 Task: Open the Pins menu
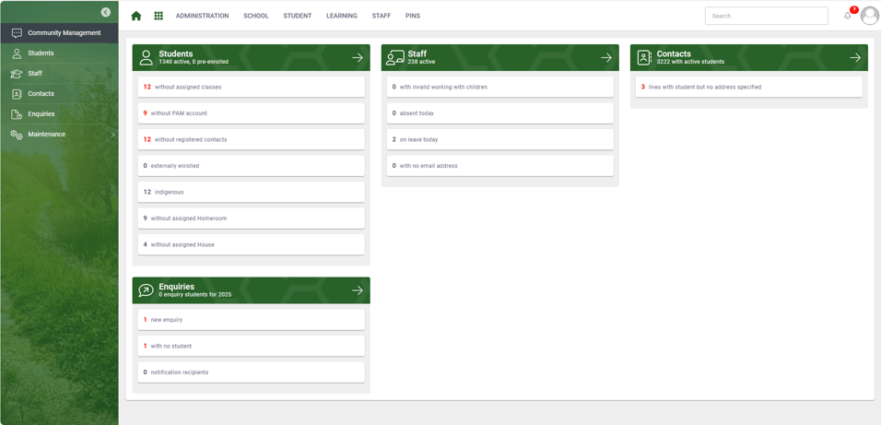413,16
